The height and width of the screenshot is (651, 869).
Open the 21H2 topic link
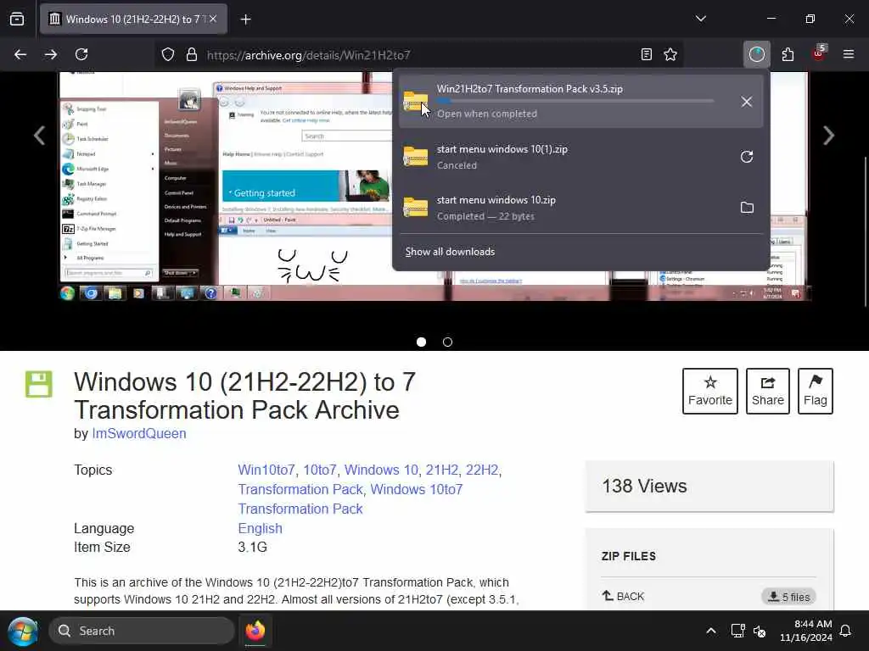pos(441,470)
